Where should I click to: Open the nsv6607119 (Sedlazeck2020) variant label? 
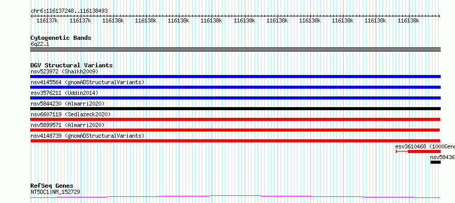pos(71,114)
